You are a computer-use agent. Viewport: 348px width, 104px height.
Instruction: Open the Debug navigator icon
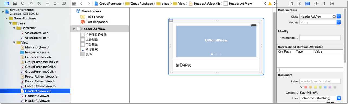47,4
